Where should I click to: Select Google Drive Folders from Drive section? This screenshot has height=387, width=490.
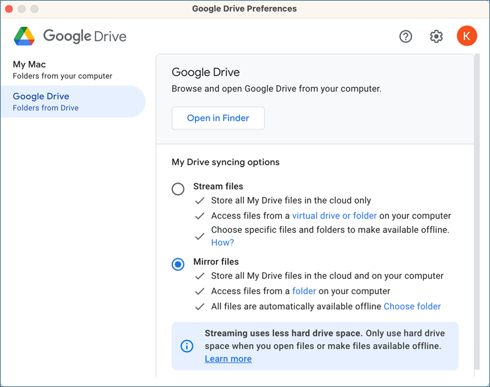(x=72, y=102)
